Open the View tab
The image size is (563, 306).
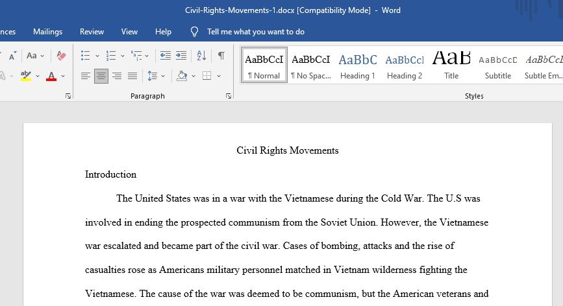(129, 32)
